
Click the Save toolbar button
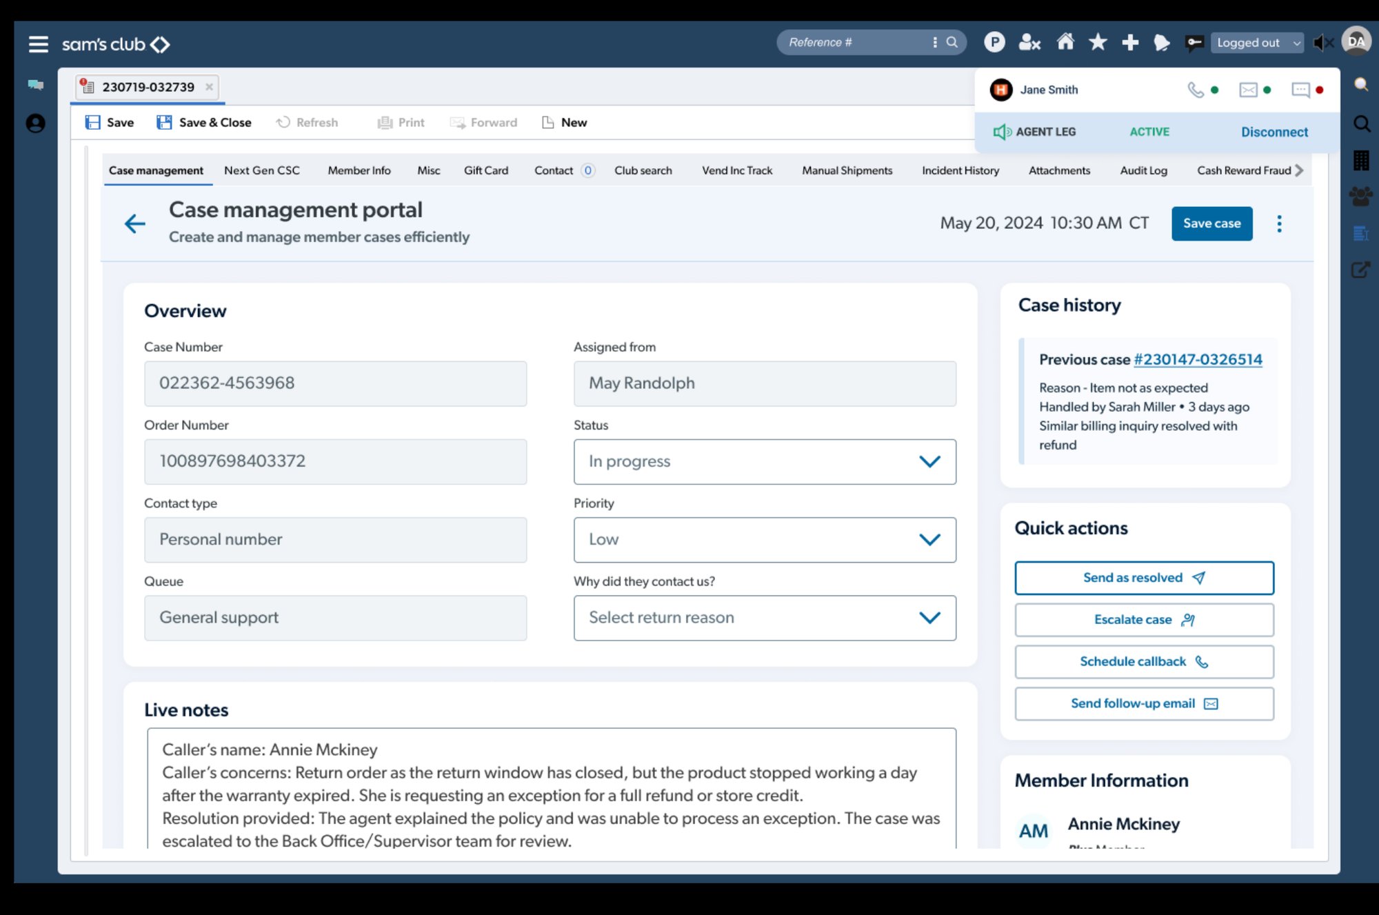(110, 123)
